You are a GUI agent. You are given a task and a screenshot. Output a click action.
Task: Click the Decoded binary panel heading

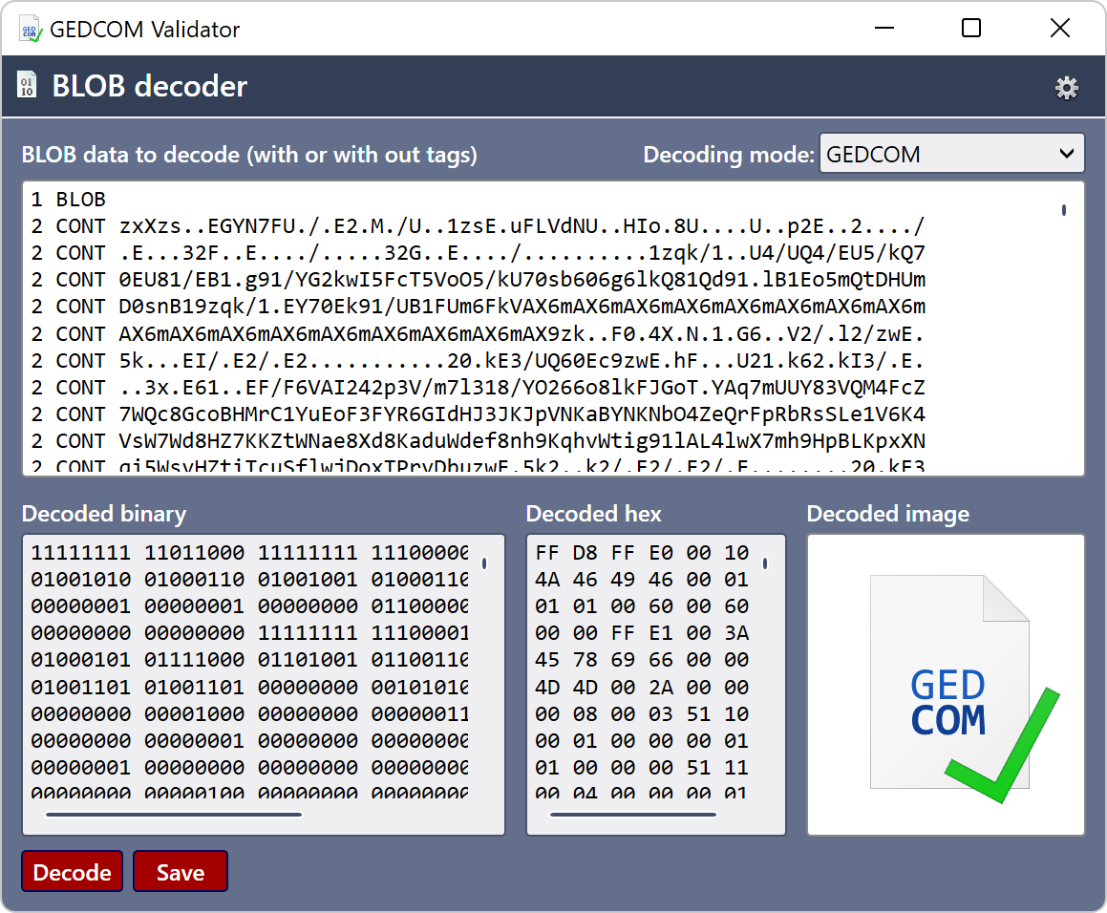point(104,514)
